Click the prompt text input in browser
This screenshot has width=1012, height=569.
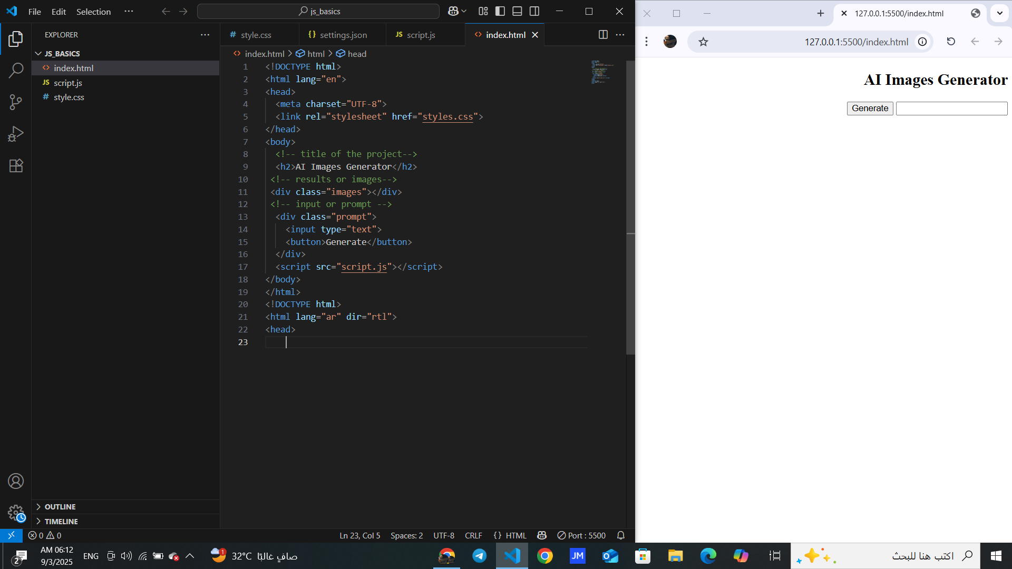951,108
